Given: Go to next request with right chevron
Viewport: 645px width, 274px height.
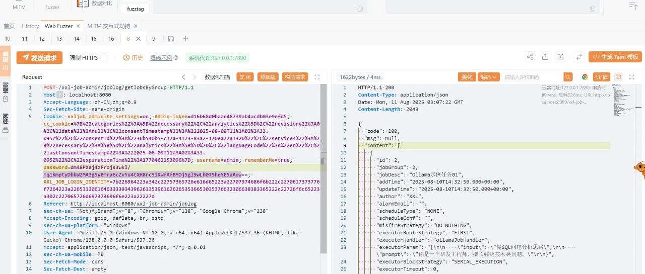Looking at the screenshot, I should coord(196,77).
